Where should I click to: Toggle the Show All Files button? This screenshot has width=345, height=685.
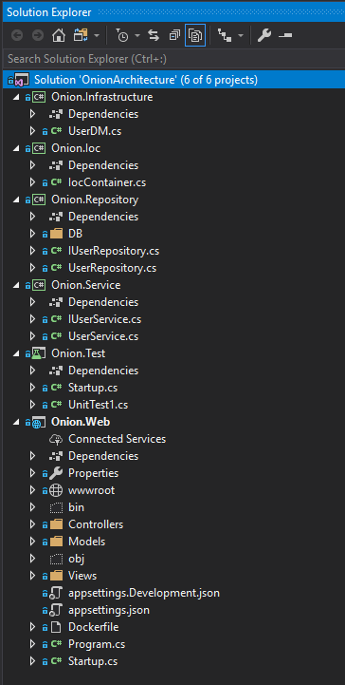(x=195, y=36)
